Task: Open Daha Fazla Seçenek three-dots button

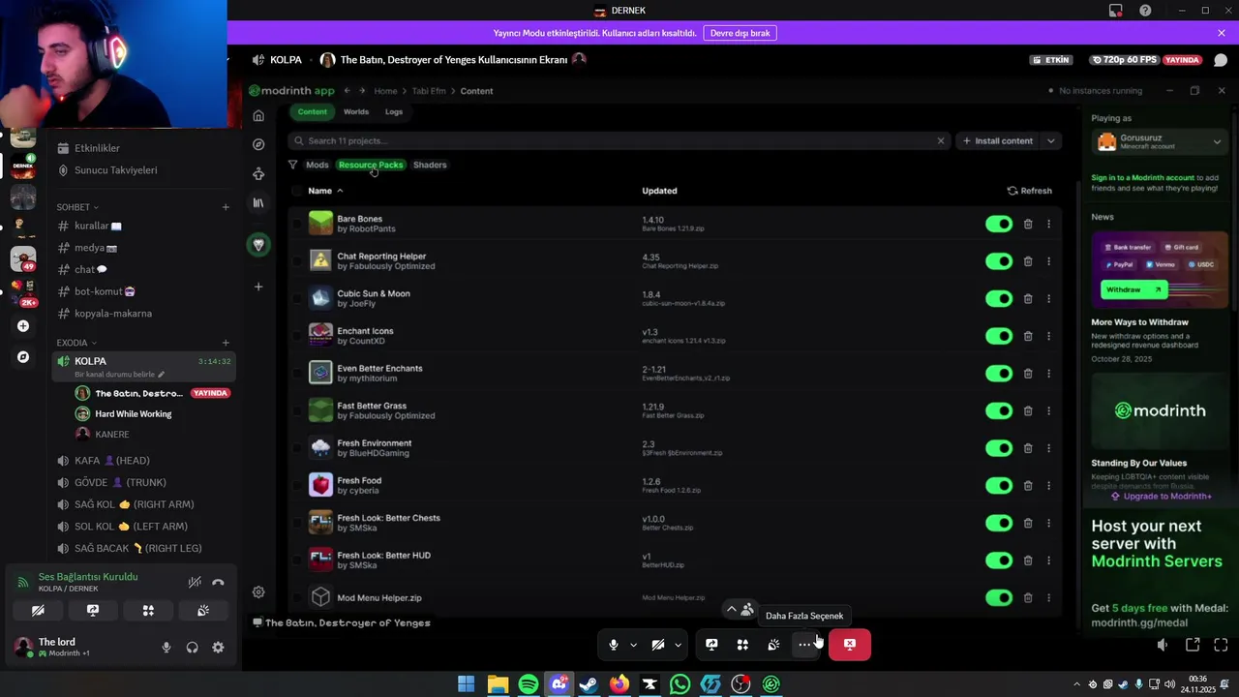Action: coord(804,645)
